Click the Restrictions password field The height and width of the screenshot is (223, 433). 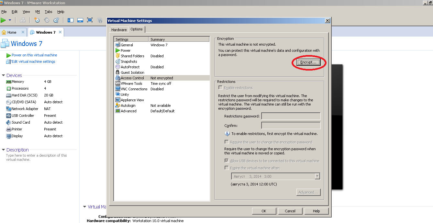(291, 116)
